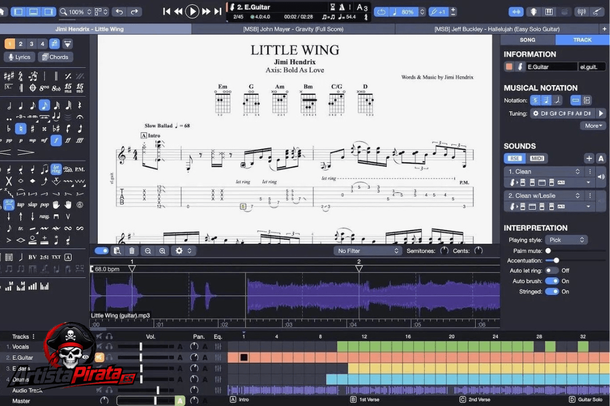Select Jimi Hendrix Little Wing tab
Screen dimensions: 610x406
(x=89, y=29)
